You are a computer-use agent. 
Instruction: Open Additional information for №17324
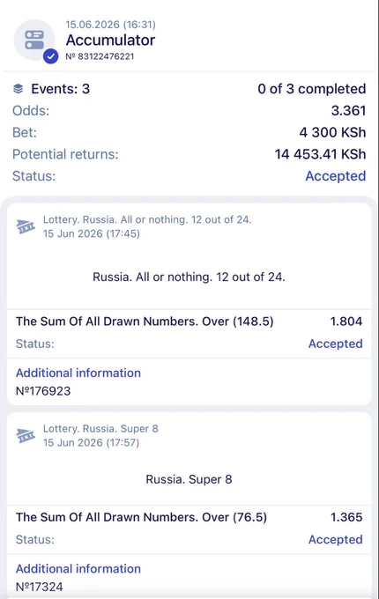(78, 569)
